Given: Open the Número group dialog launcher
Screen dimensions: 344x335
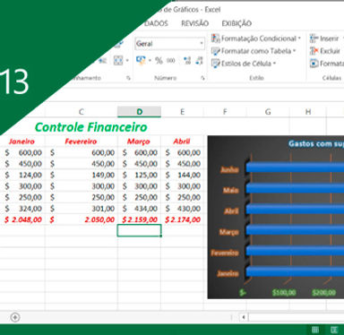Looking at the screenshot, I should pyautogui.click(x=202, y=78).
